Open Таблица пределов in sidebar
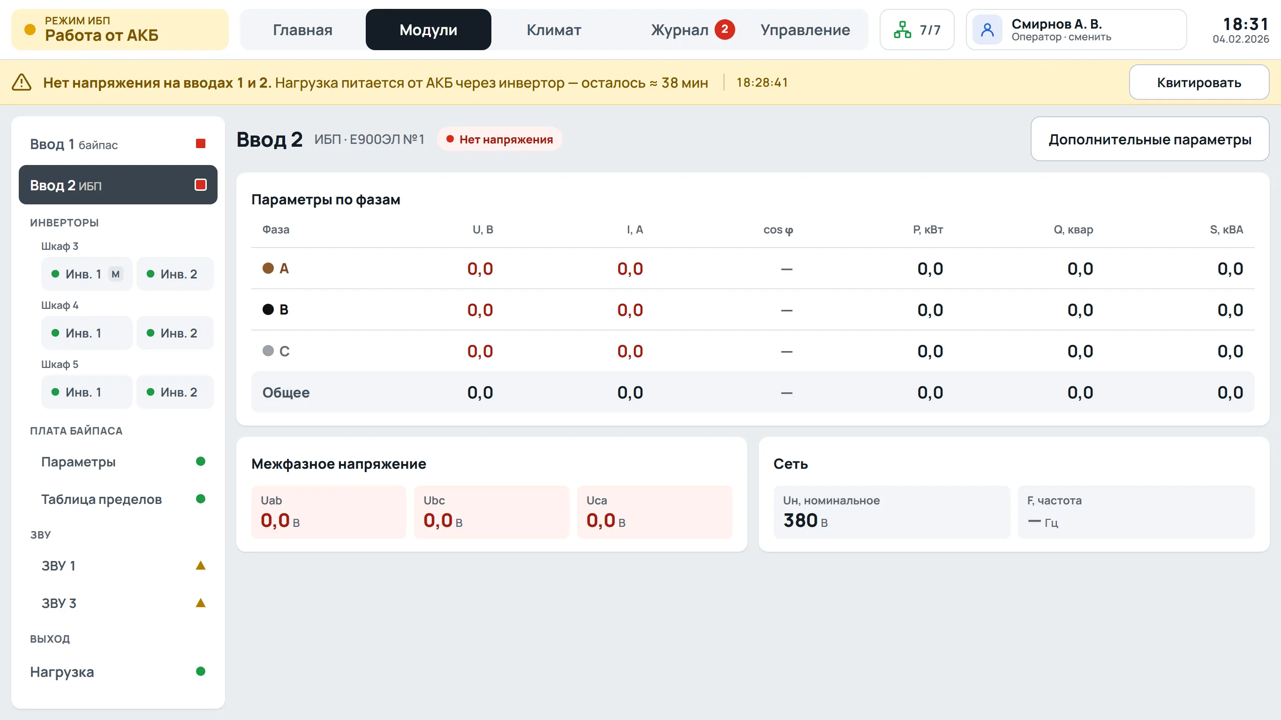 coord(118,499)
